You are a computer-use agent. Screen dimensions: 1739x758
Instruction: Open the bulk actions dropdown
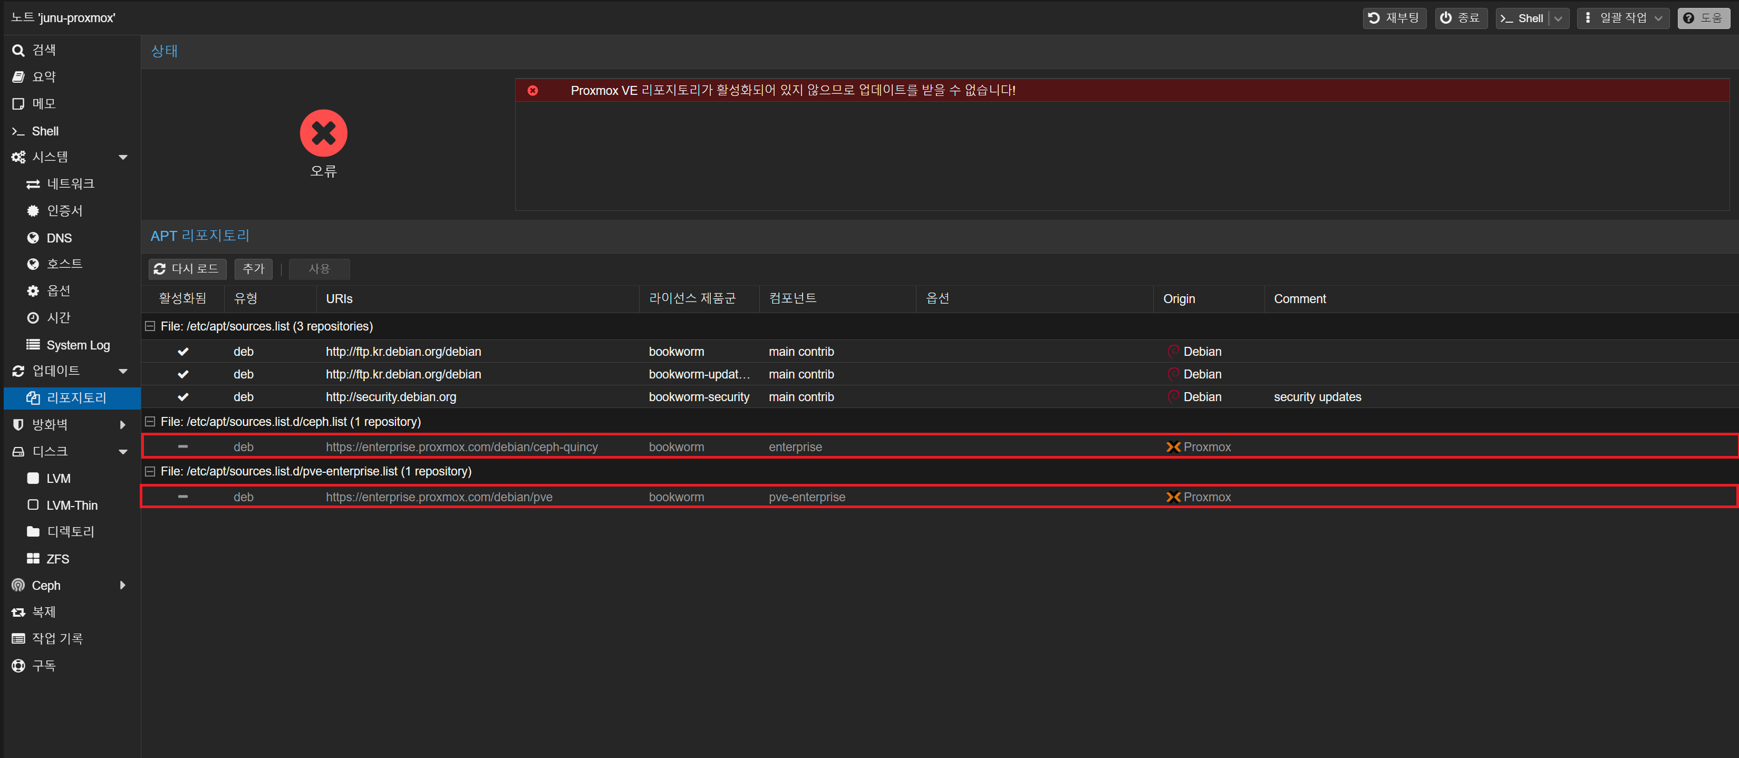(x=1622, y=18)
